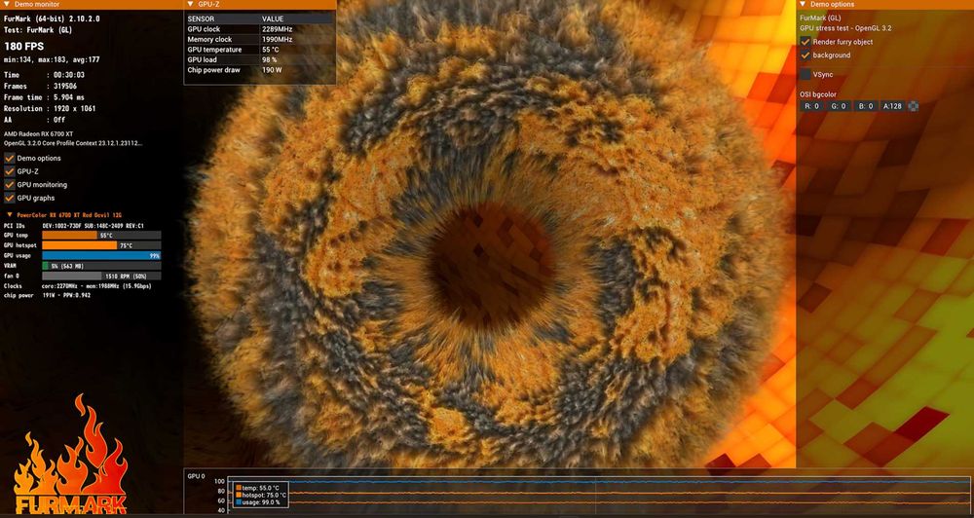Click the Test: FurMark (GL) line
The height and width of the screenshot is (518, 974).
pyautogui.click(x=39, y=30)
